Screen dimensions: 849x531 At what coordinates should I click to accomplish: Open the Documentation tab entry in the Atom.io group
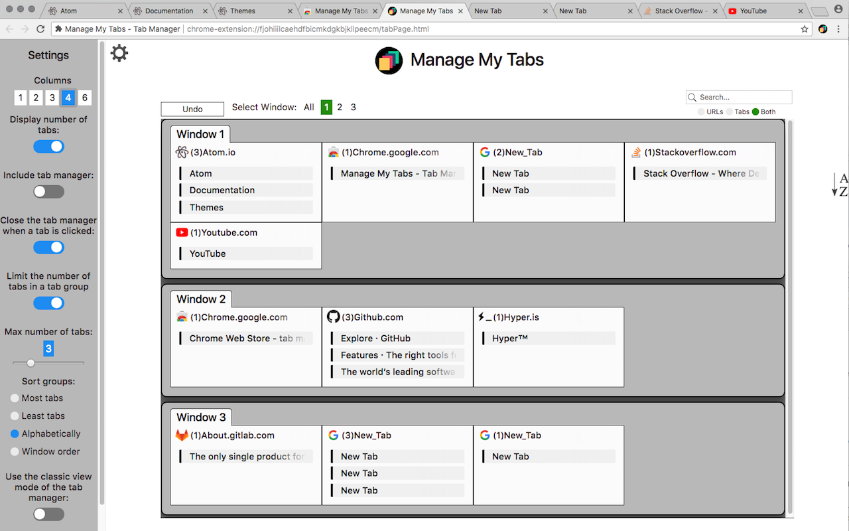[x=246, y=190]
